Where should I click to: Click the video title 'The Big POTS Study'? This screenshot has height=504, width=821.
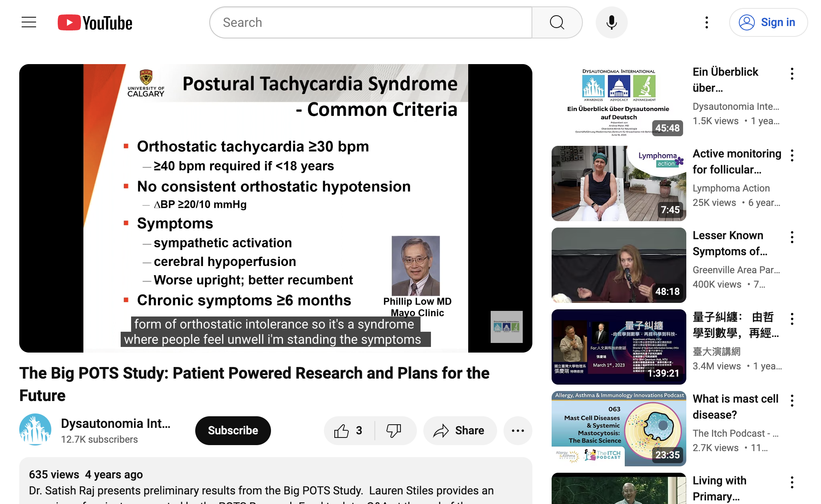(254, 384)
